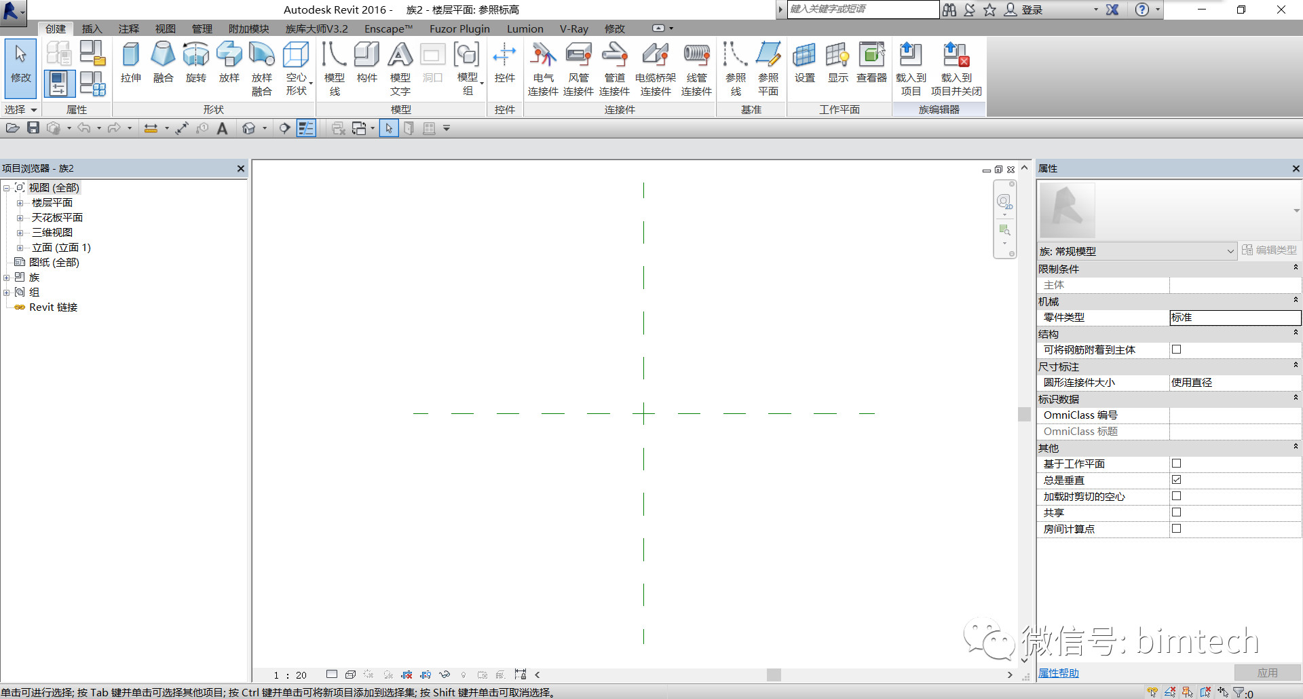Image resolution: width=1303 pixels, height=699 pixels.
Task: Expand the 立面 (立面 1) tree node
Action: [x=20, y=248]
